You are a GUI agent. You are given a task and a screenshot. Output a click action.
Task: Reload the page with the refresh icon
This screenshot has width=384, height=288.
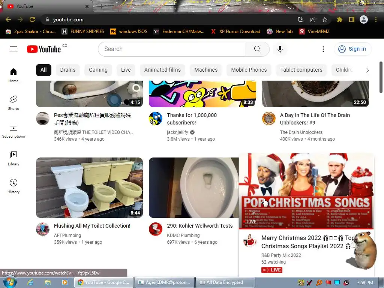32,19
